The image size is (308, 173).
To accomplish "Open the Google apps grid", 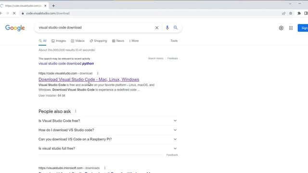I will point(291,28).
